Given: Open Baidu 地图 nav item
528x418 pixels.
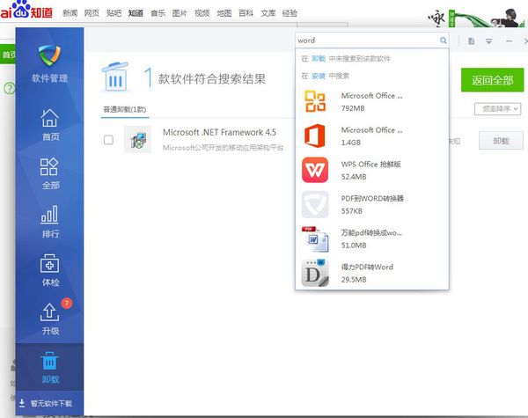Looking at the screenshot, I should click(x=224, y=13).
